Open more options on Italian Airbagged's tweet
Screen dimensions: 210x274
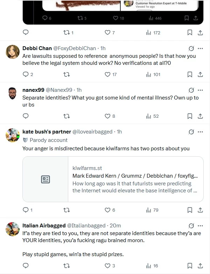200,226
